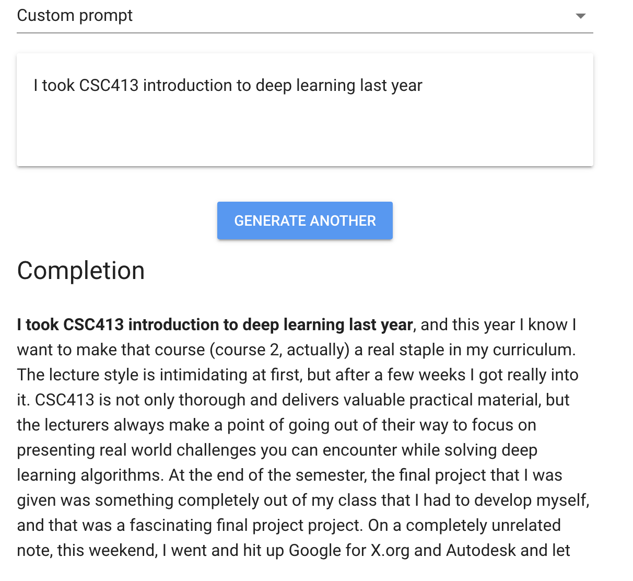Click the Completion heading

(x=81, y=271)
